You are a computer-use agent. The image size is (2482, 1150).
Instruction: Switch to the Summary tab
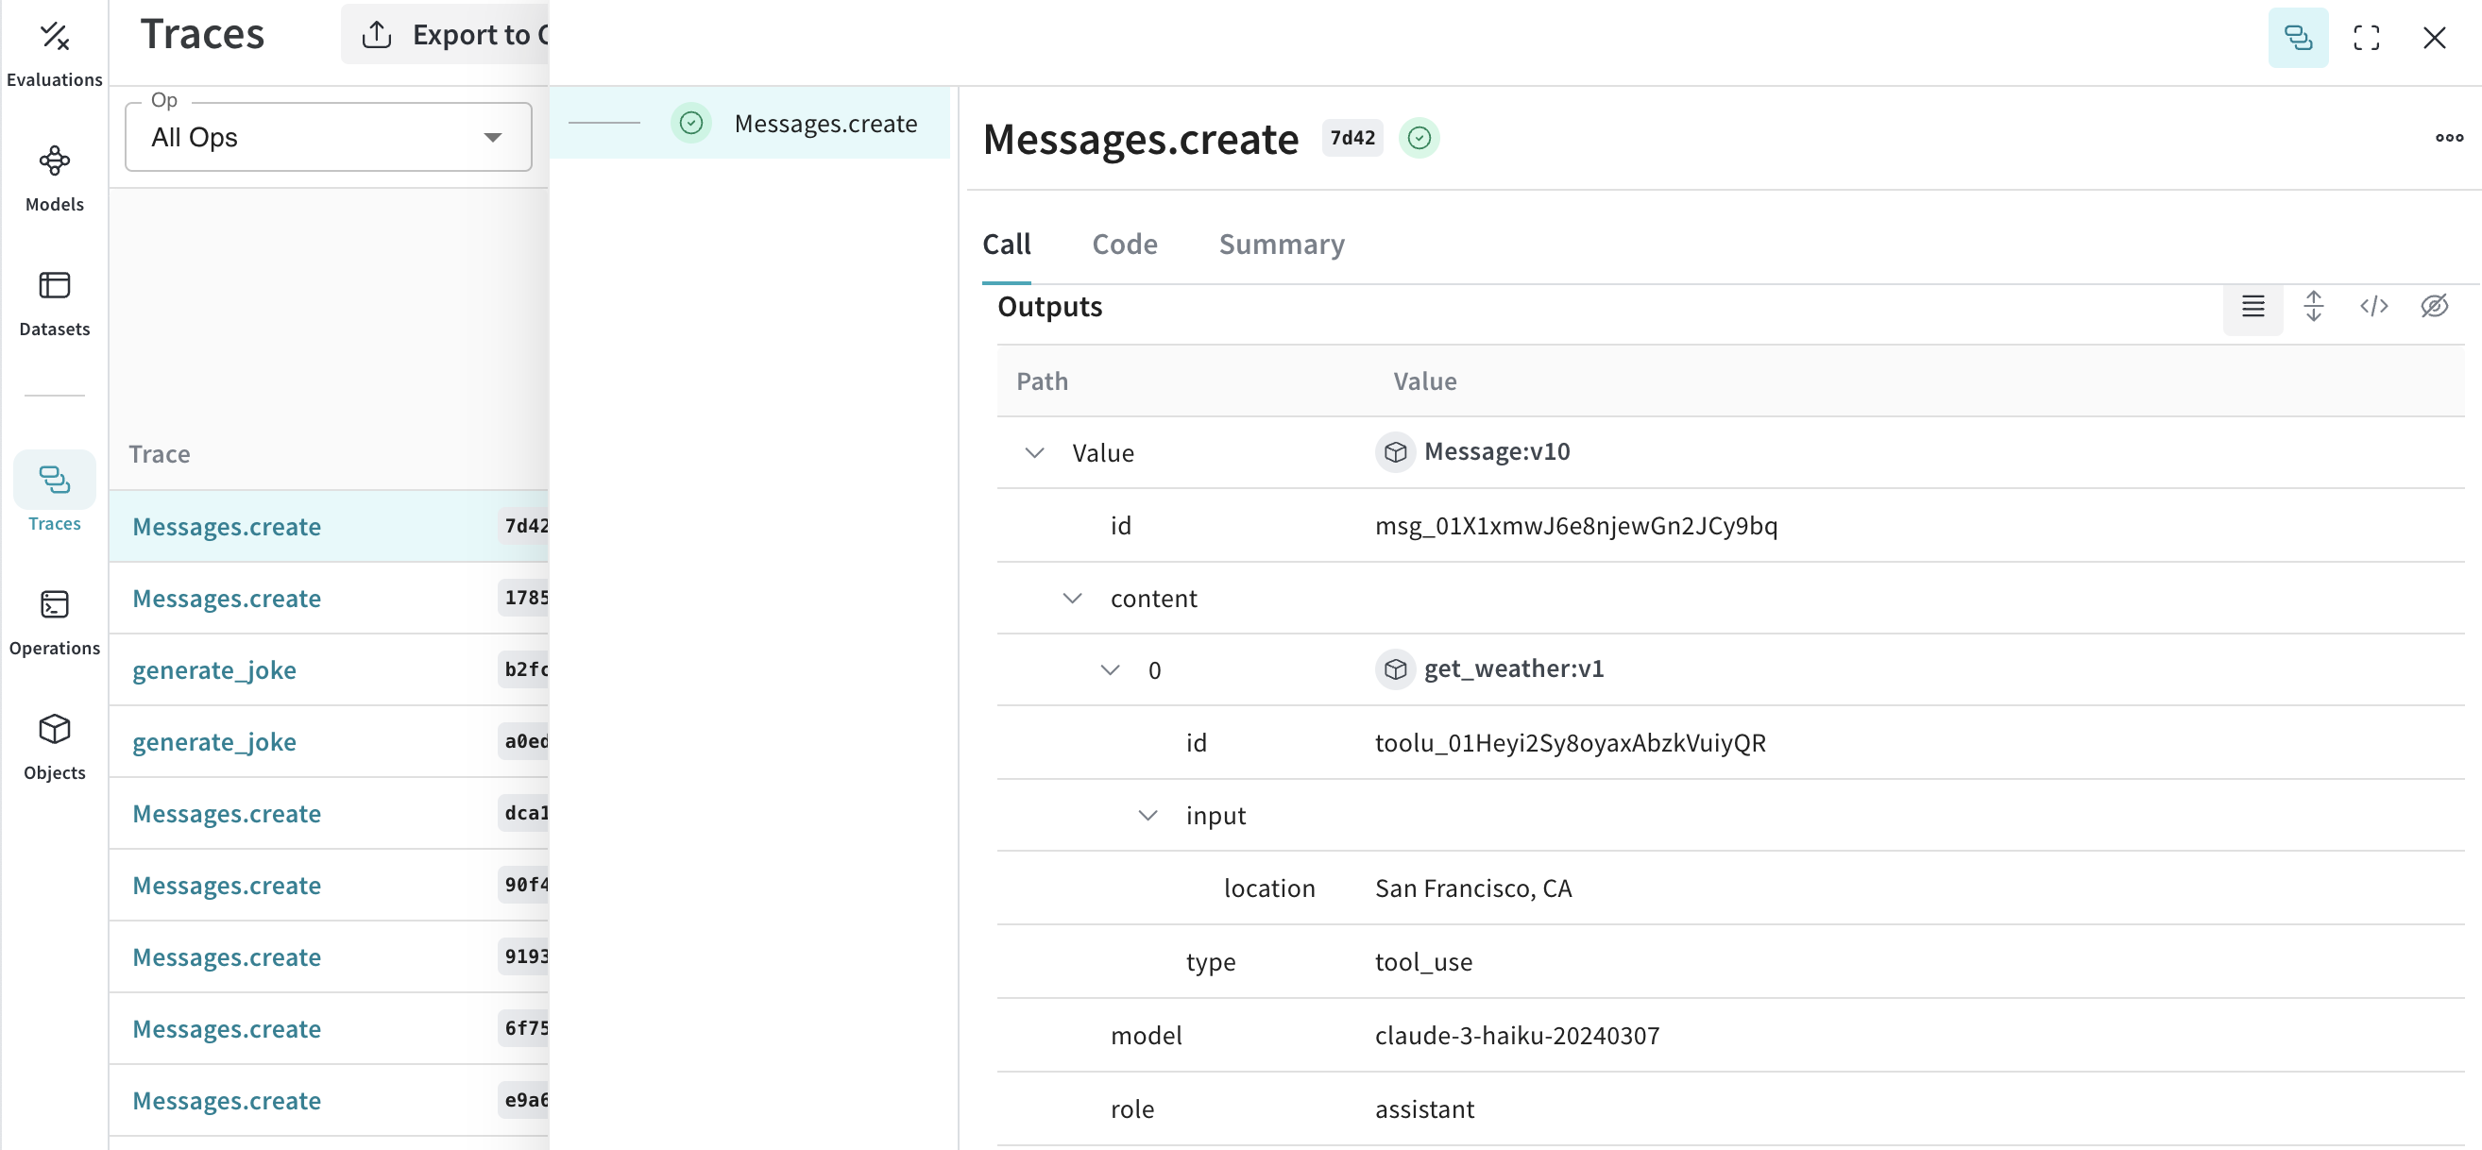coord(1281,245)
